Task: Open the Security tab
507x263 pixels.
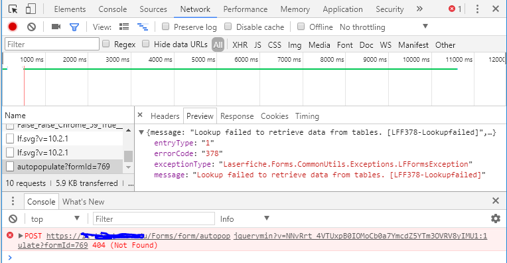Action: point(390,9)
